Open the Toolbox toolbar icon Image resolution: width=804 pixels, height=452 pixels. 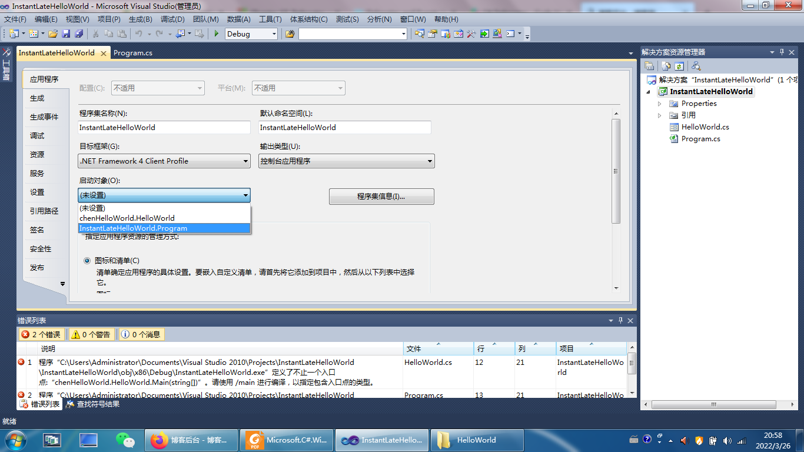[x=471, y=34]
